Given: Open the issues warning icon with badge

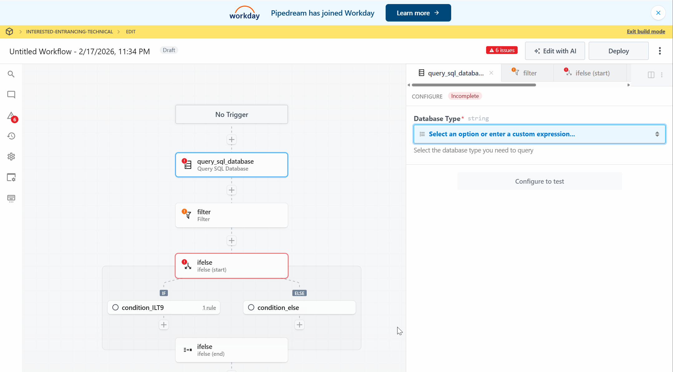Looking at the screenshot, I should (12, 116).
